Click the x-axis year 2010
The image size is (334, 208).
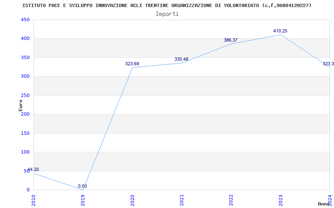click(33, 200)
